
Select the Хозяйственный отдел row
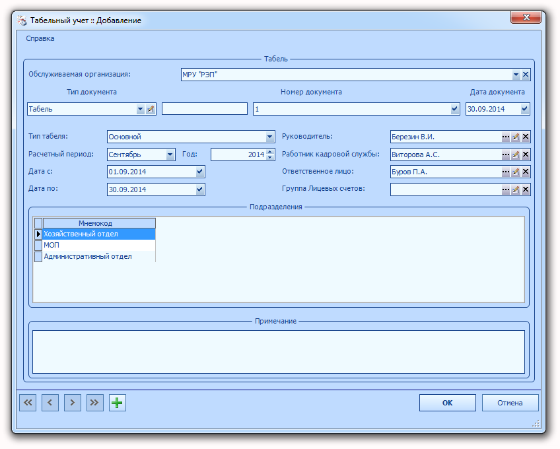coord(99,234)
